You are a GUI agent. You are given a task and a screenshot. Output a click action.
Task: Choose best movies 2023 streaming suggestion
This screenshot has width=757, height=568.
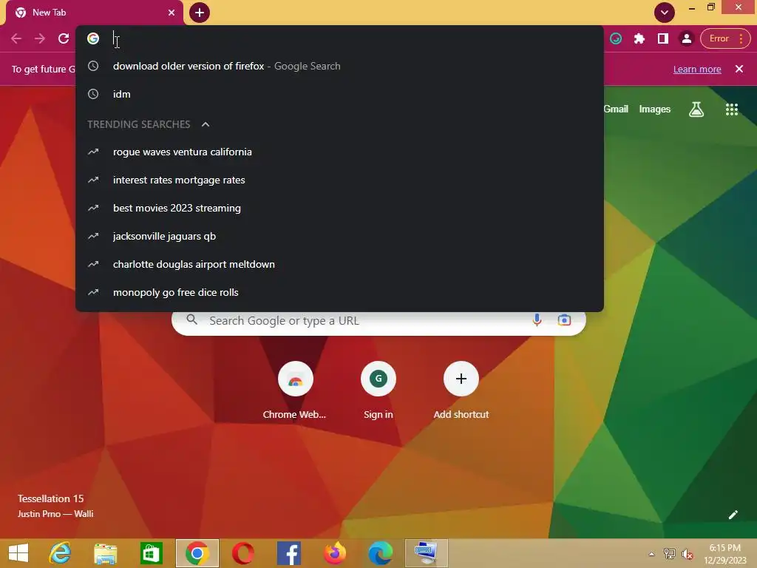[x=339, y=208]
